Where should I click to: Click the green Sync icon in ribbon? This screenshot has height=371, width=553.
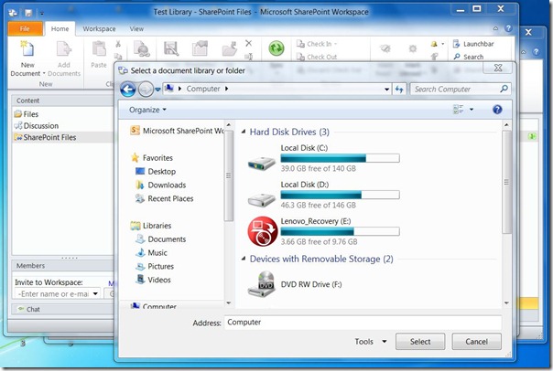coord(276,48)
